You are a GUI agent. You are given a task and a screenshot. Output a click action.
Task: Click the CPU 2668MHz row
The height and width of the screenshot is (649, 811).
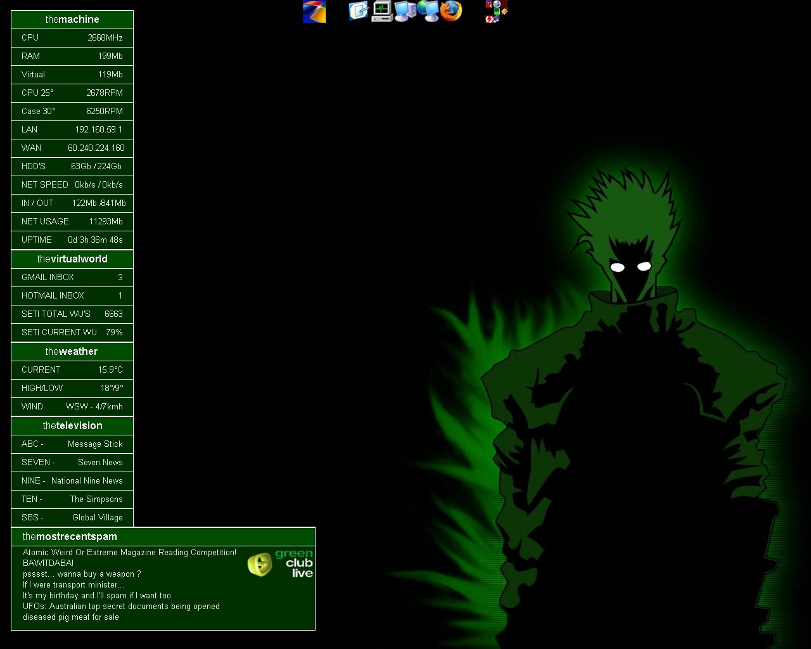(x=72, y=38)
